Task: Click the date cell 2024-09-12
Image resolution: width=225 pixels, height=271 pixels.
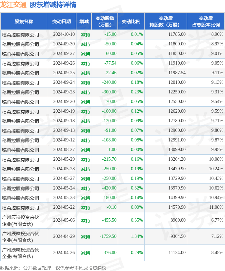Action: tap(64, 140)
